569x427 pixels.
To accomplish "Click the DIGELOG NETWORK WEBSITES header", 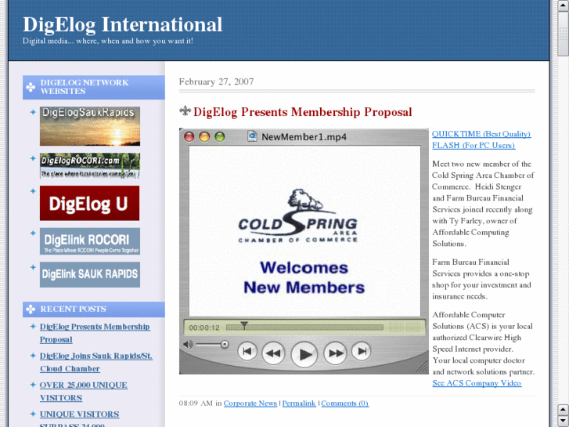I will pos(94,87).
